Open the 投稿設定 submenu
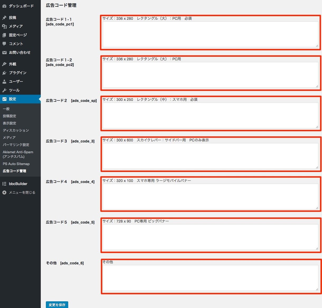Viewport: 322px width, 308px height. tap(10, 116)
